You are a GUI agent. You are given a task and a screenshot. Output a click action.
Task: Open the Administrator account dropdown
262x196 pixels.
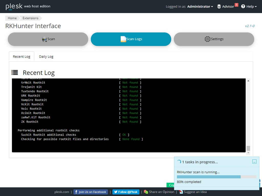pos(200,6)
